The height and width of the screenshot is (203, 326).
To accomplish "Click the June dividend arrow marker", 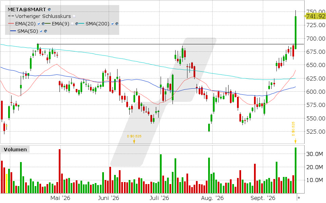I will [134, 141].
